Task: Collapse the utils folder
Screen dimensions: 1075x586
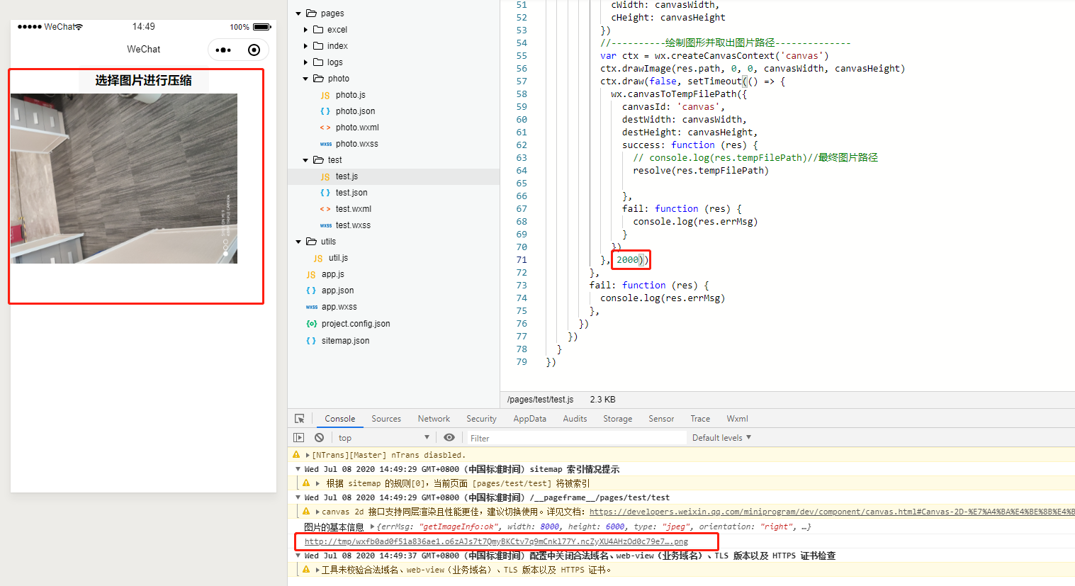Action: [x=298, y=242]
